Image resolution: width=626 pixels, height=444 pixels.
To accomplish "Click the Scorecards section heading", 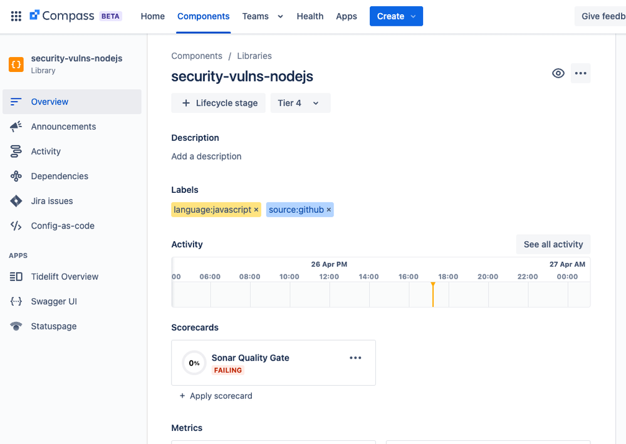I will pyautogui.click(x=195, y=328).
